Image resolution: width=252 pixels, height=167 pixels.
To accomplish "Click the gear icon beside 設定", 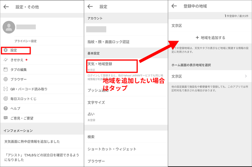I will (5, 50).
